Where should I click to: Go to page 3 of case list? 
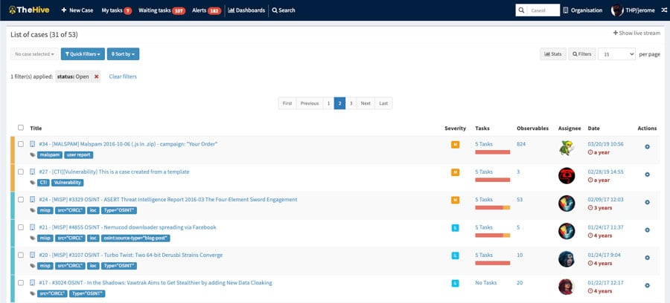351,104
